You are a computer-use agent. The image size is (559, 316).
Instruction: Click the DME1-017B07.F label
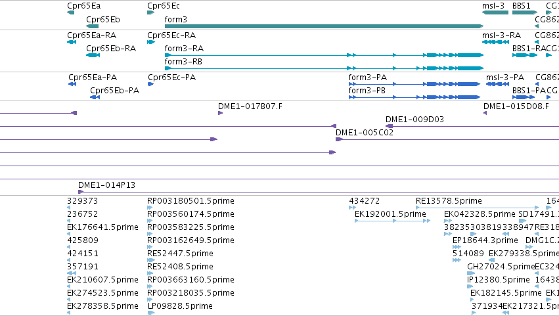coord(250,106)
